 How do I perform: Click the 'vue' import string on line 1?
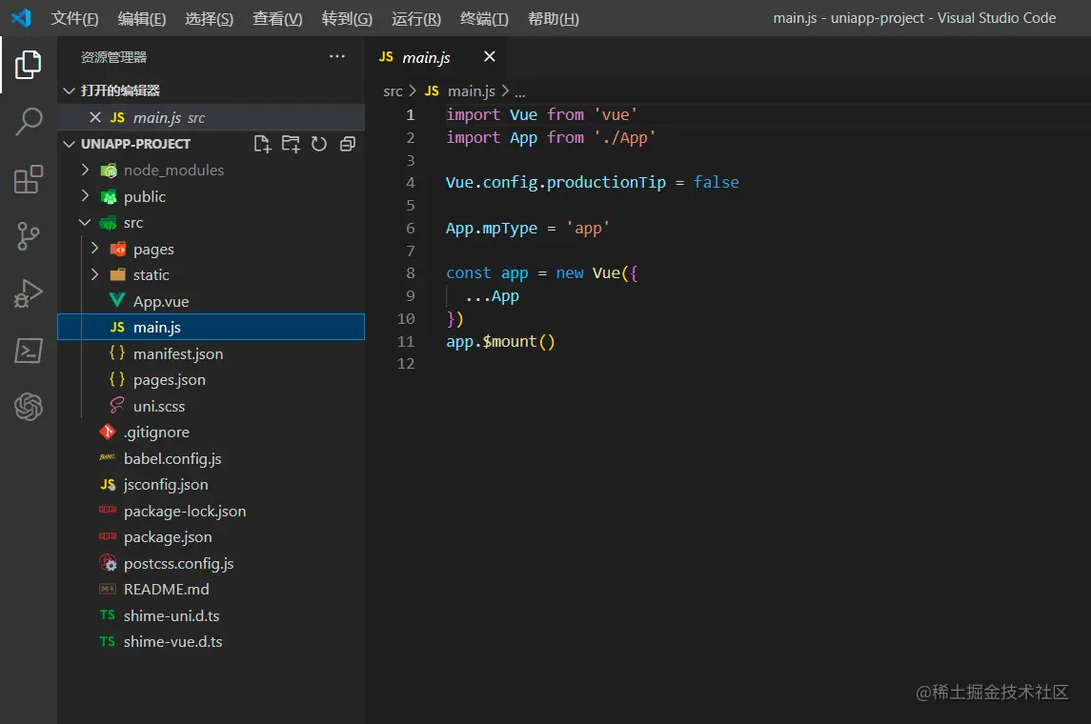point(616,114)
